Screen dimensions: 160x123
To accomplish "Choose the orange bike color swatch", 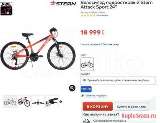I will [87, 64].
